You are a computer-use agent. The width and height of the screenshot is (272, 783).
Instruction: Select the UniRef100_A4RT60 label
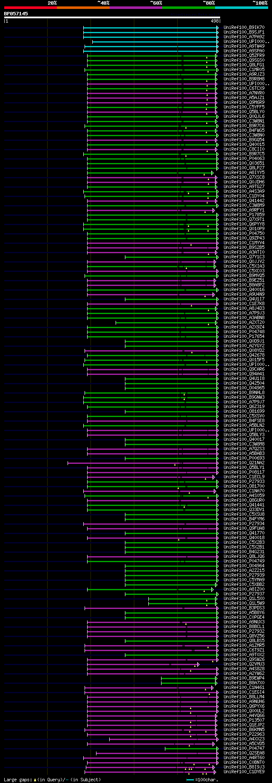244,758
